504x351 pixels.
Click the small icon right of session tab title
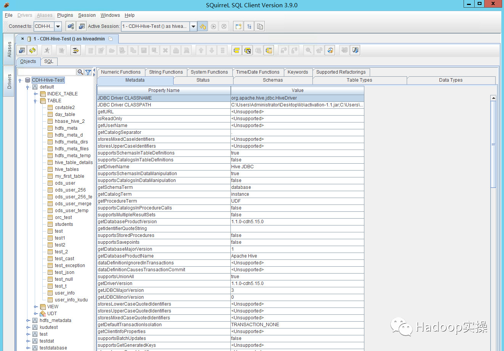111,39
